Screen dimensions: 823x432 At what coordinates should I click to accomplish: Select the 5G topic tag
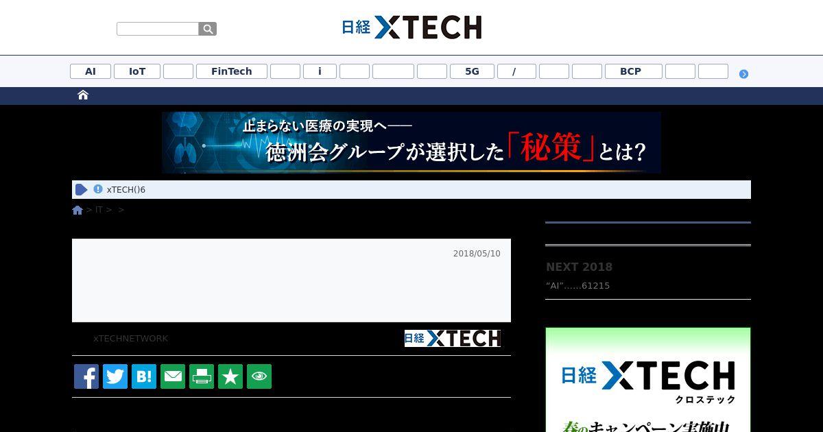(x=472, y=71)
